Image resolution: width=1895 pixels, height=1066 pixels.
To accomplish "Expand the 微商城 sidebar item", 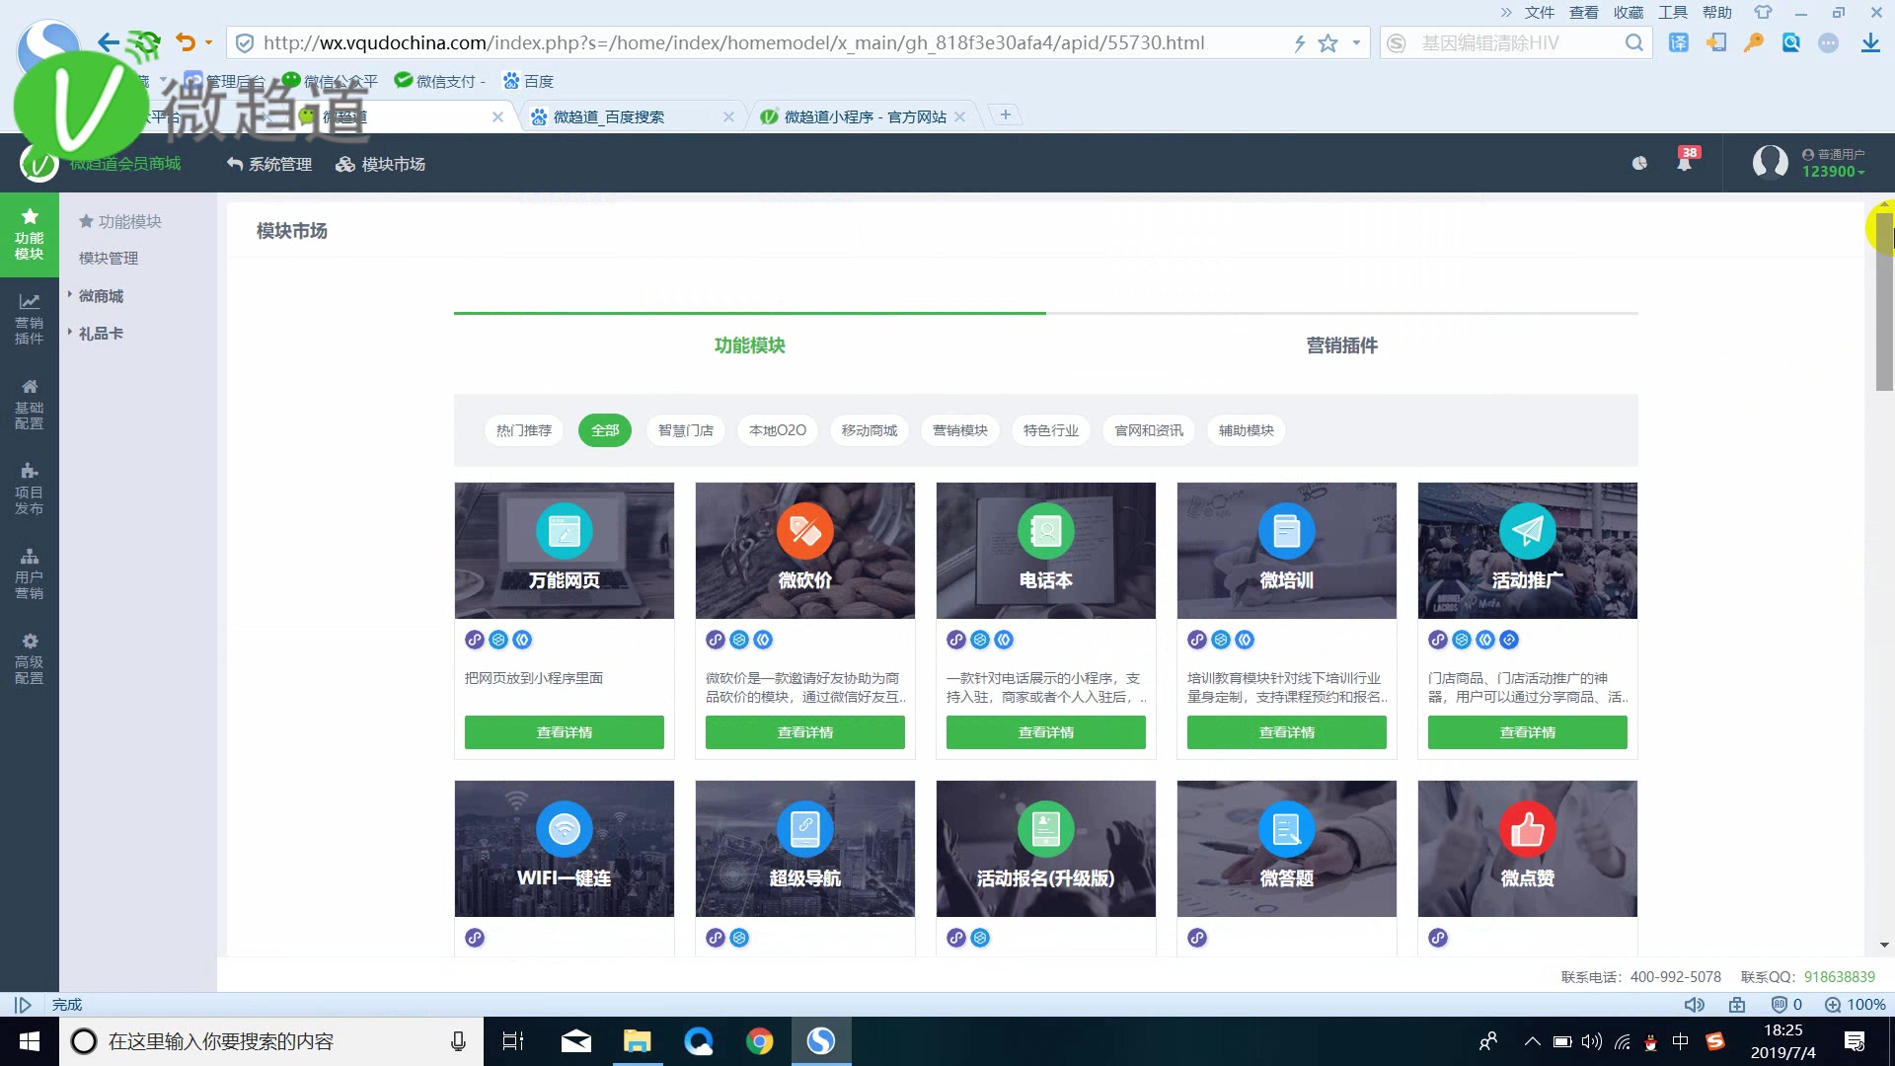I will coord(101,296).
